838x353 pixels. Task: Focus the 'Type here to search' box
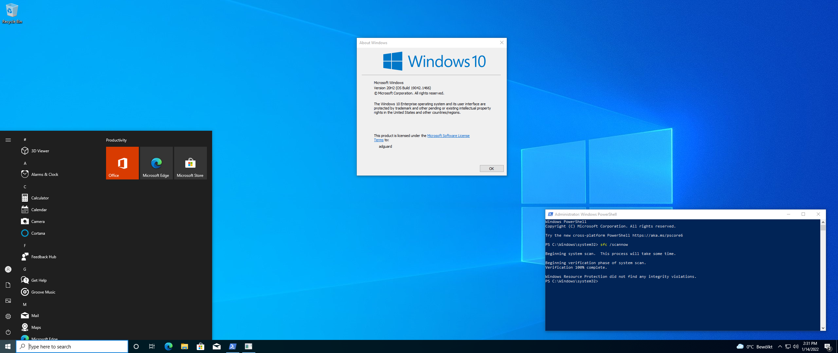click(72, 346)
